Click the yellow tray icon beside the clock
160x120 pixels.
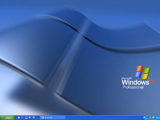(154, 117)
